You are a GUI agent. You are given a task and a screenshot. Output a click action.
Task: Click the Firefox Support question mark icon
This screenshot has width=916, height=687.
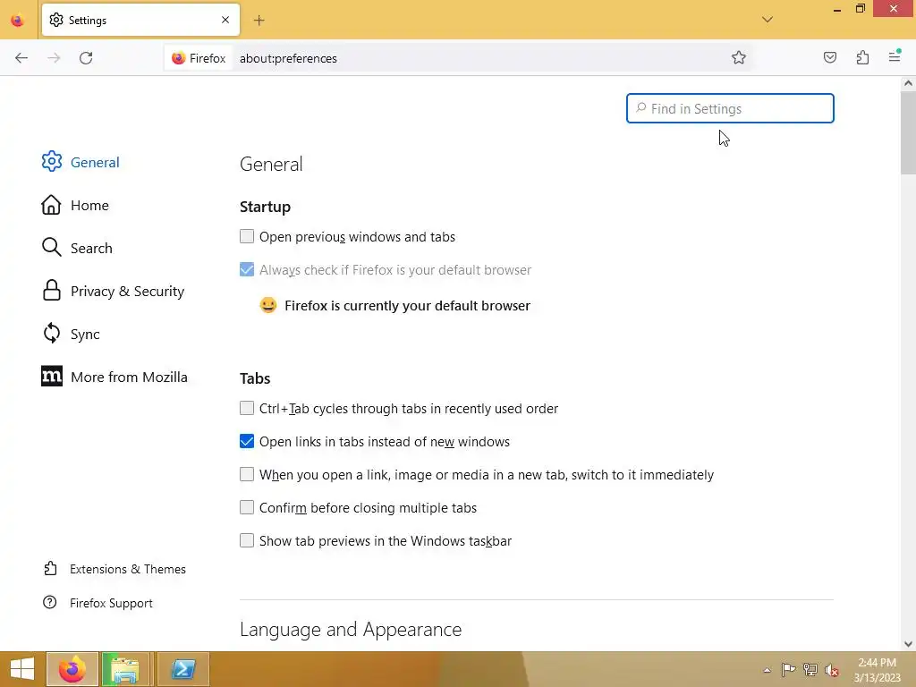pos(50,602)
